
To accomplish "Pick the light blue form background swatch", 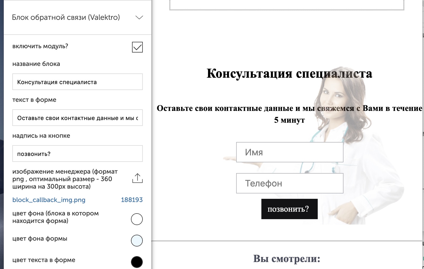I will tap(137, 241).
